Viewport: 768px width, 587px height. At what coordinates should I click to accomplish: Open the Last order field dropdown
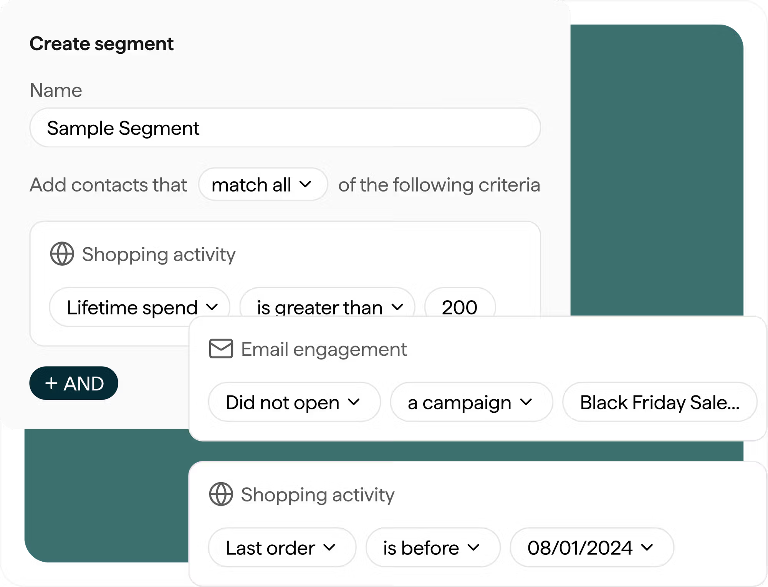click(281, 547)
